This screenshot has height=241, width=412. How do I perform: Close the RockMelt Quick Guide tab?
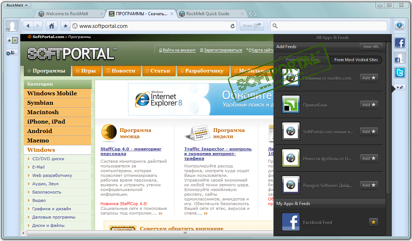click(242, 14)
